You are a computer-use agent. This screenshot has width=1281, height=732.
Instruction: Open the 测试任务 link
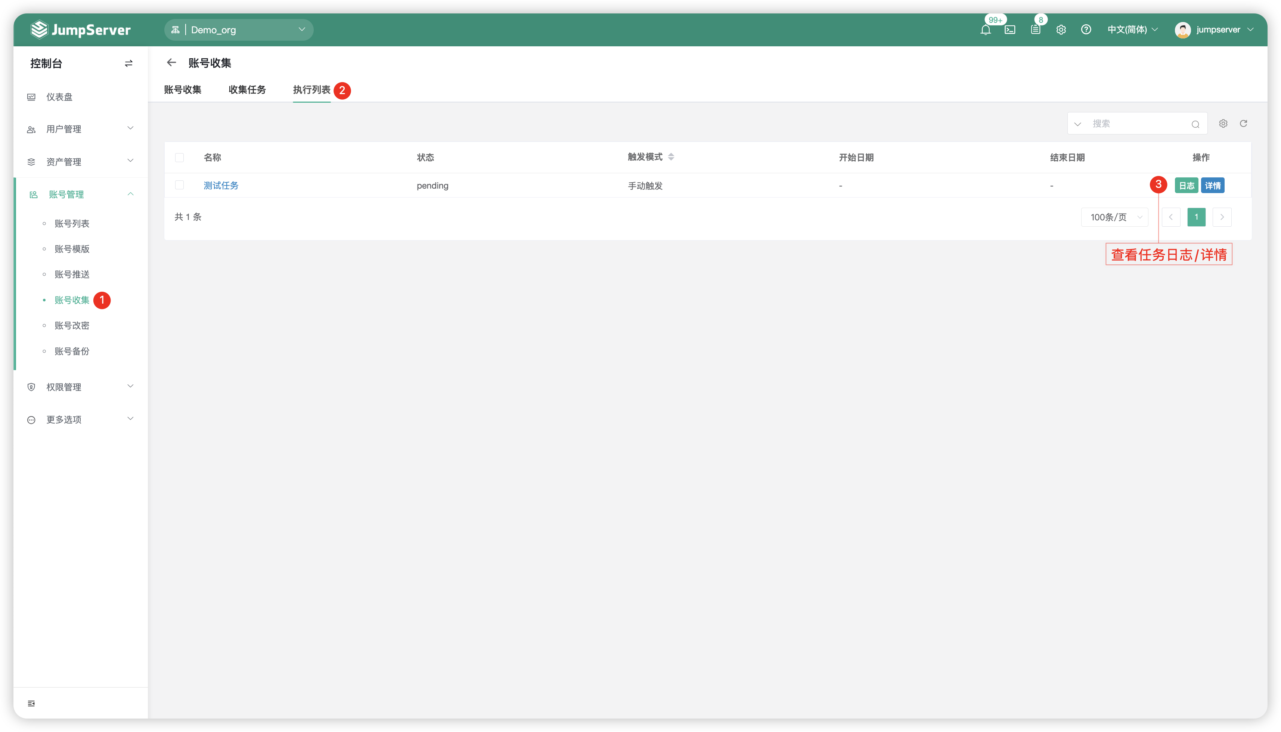point(221,186)
